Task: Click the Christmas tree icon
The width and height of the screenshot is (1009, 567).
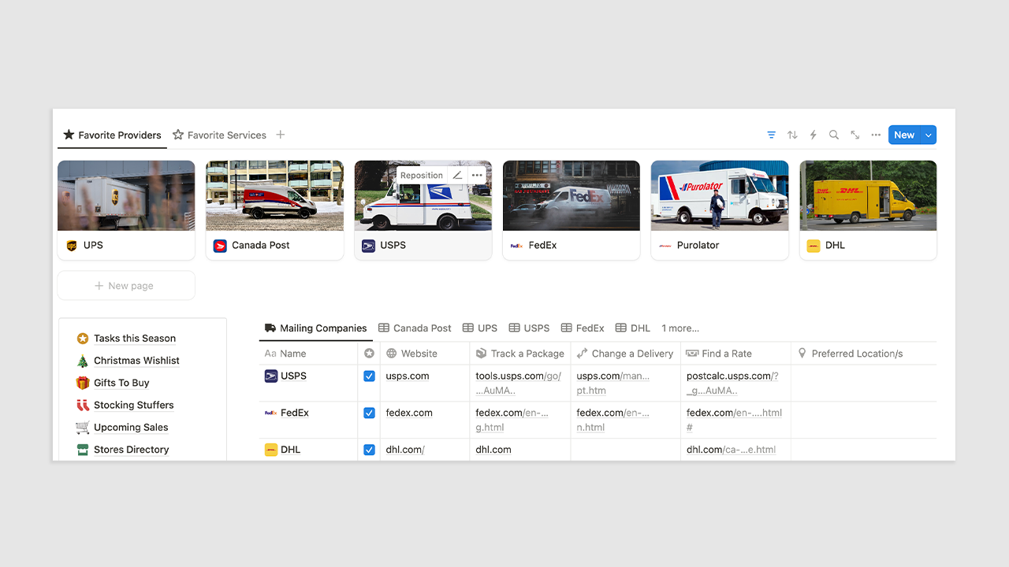Action: 82,361
